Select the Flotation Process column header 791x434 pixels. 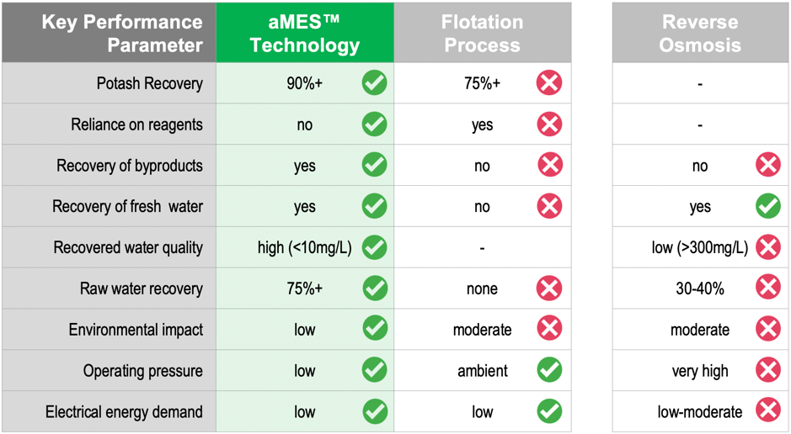pos(483,33)
